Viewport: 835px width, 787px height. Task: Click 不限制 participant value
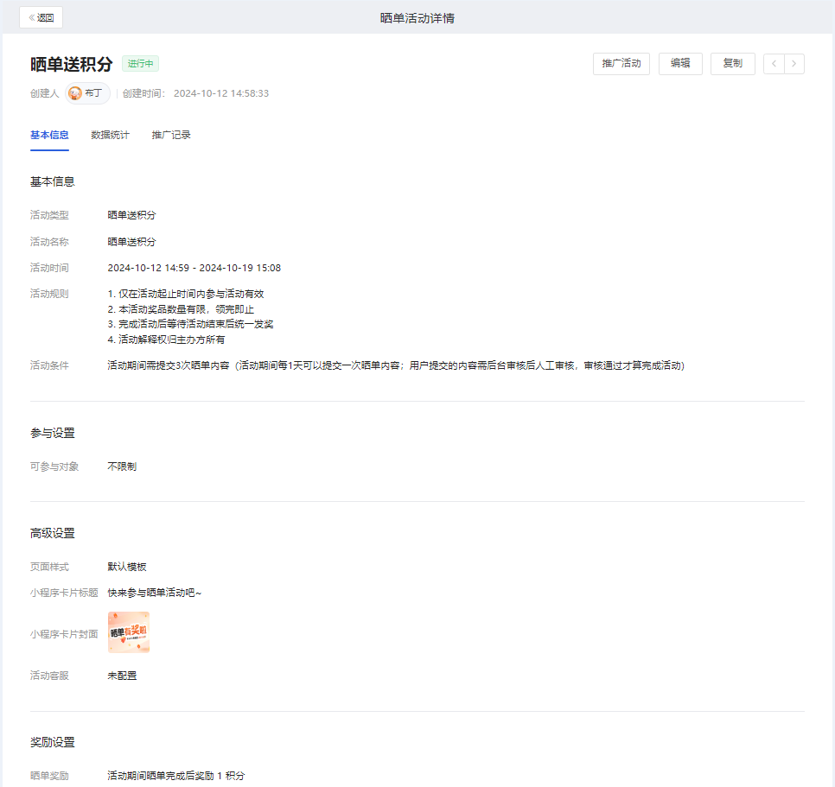click(x=122, y=466)
